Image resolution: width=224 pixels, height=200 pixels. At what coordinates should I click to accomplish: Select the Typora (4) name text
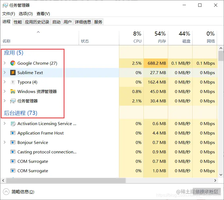pyautogui.click(x=27, y=82)
